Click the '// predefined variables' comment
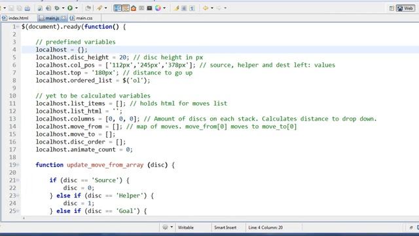 76,42
